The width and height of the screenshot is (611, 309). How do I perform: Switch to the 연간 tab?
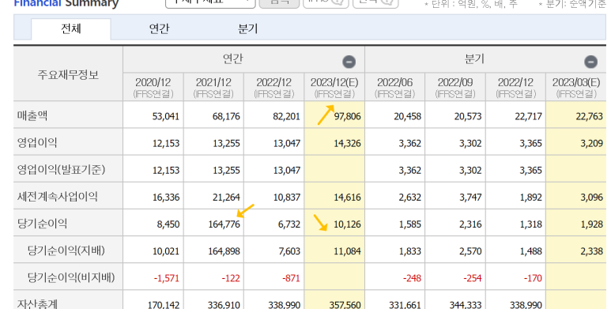click(x=160, y=28)
